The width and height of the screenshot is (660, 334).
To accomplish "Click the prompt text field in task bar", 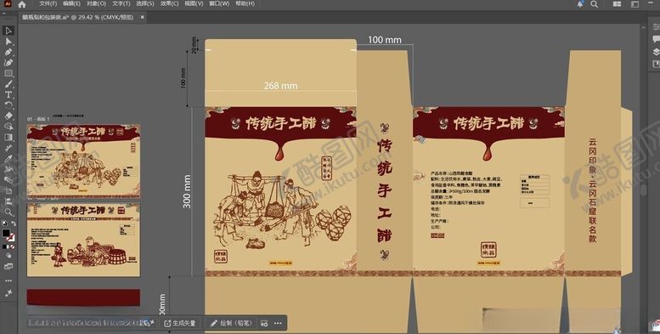I will pyautogui.click(x=90, y=323).
